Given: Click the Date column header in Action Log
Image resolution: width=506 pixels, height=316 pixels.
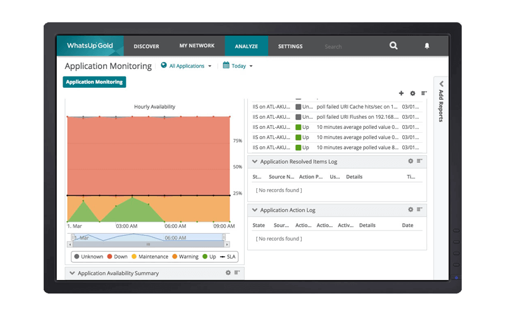Looking at the screenshot, I should (407, 225).
